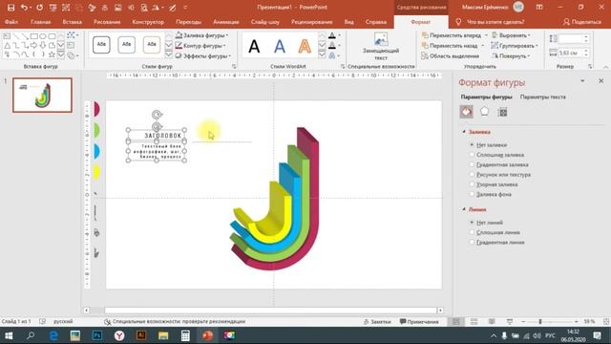This screenshot has height=344, width=611.
Task: Select Fill & Line bucket icon in format pane
Action: (466, 112)
